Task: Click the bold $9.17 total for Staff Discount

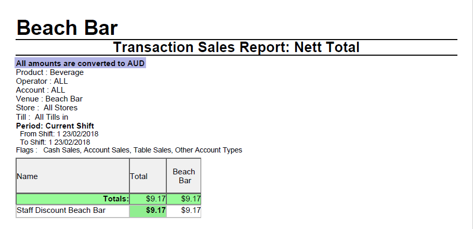Action: tap(155, 211)
